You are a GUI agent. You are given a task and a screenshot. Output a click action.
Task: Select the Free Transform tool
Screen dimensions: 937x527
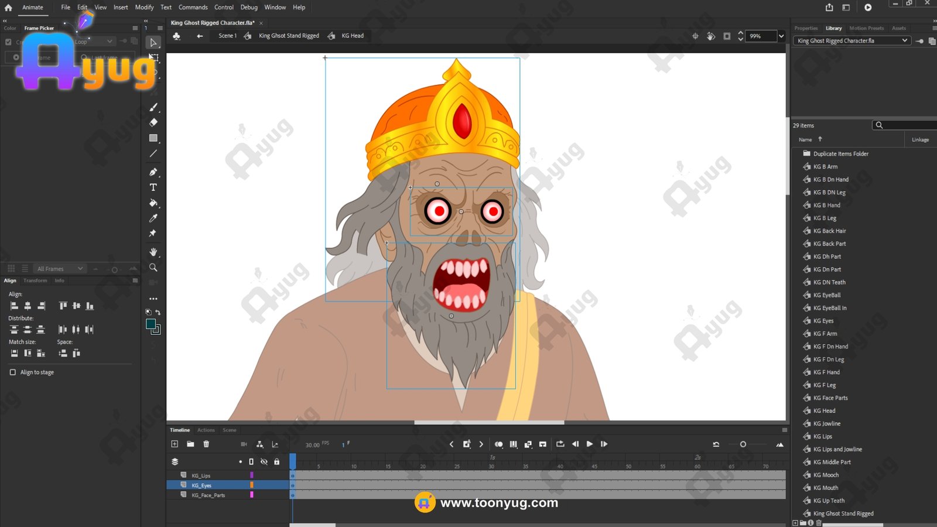(153, 58)
